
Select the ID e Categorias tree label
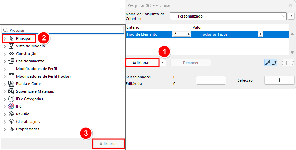(29, 99)
